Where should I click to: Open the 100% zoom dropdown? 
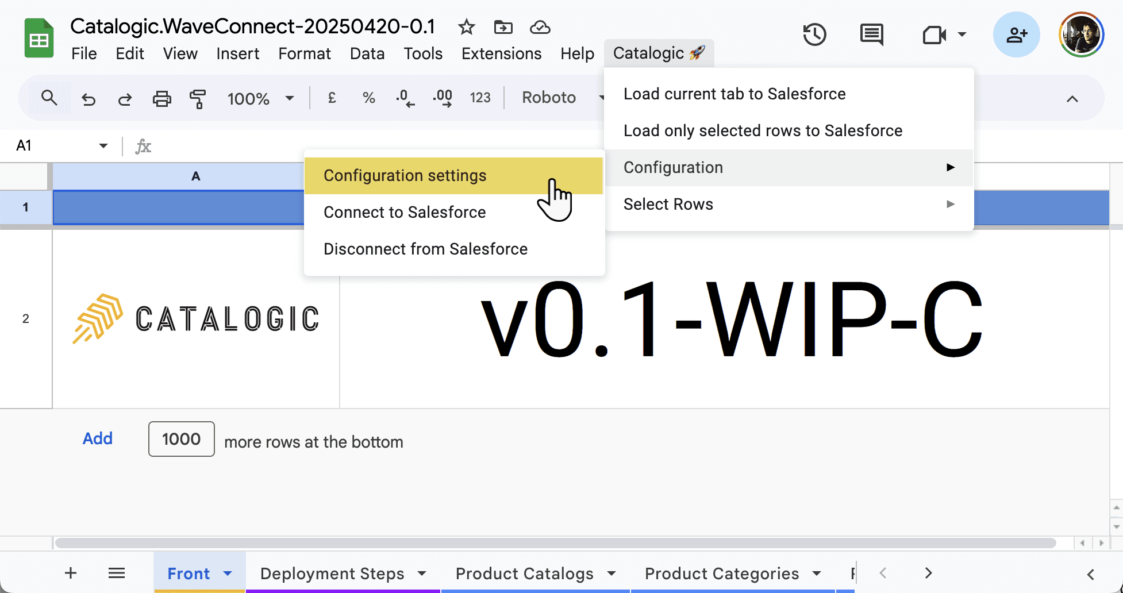tap(261, 99)
